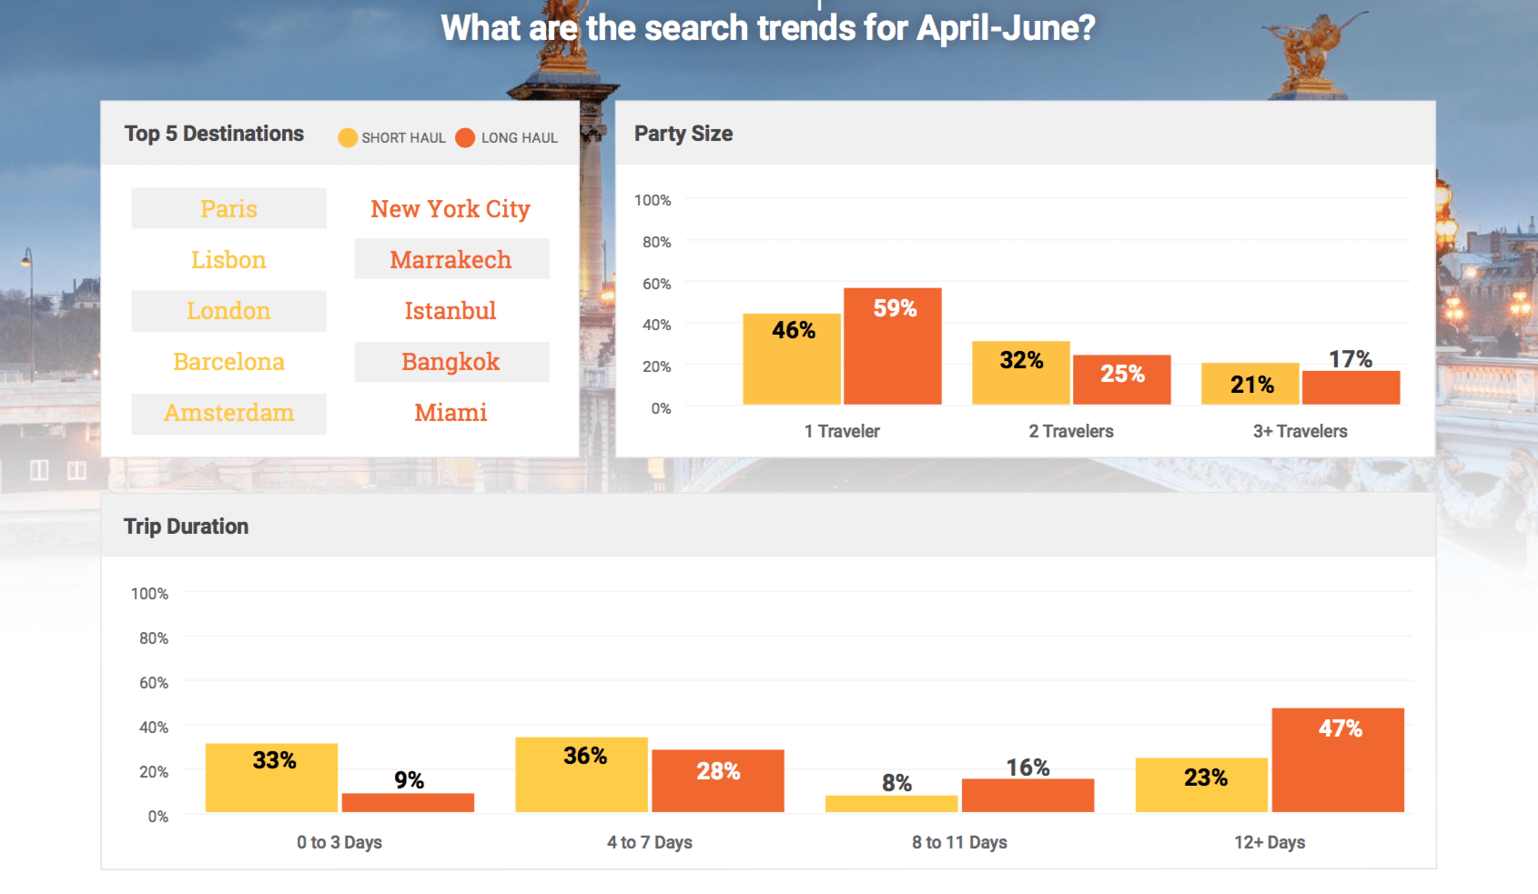Click the Long Haul orange legend dot
This screenshot has width=1538, height=894.
(x=465, y=137)
